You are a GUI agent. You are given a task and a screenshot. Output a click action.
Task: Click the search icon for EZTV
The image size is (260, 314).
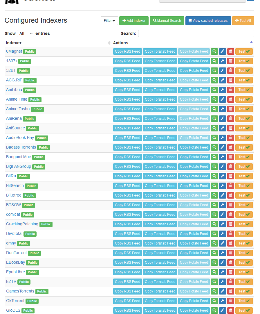[214, 282]
